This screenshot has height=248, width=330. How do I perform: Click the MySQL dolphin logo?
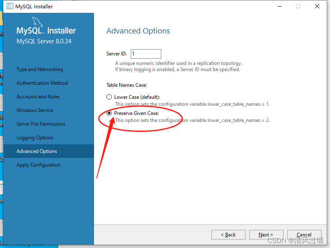(x=37, y=22)
